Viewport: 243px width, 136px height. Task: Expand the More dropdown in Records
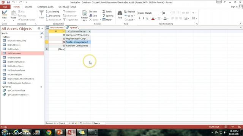(x=107, y=20)
